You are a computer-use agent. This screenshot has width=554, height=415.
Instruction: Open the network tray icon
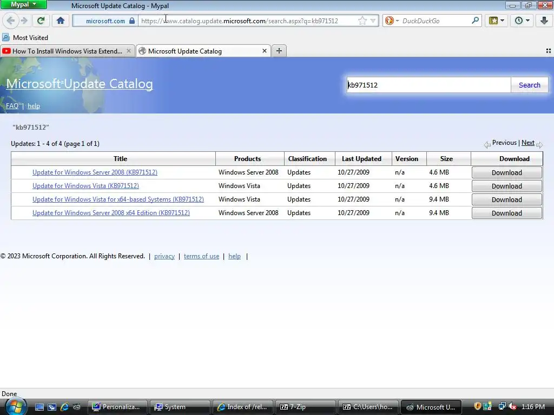(502, 406)
